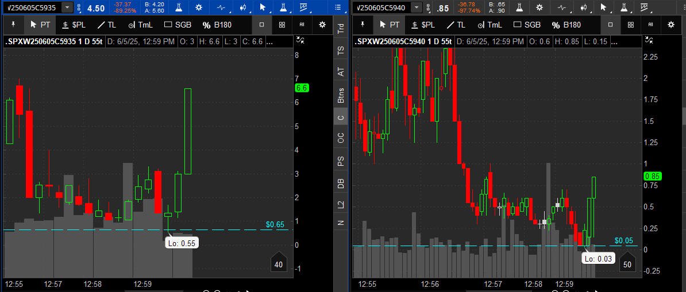The width and height of the screenshot is (686, 292).
Task: Switch to grid layout on right drawing toolbar
Action: tap(630, 25)
